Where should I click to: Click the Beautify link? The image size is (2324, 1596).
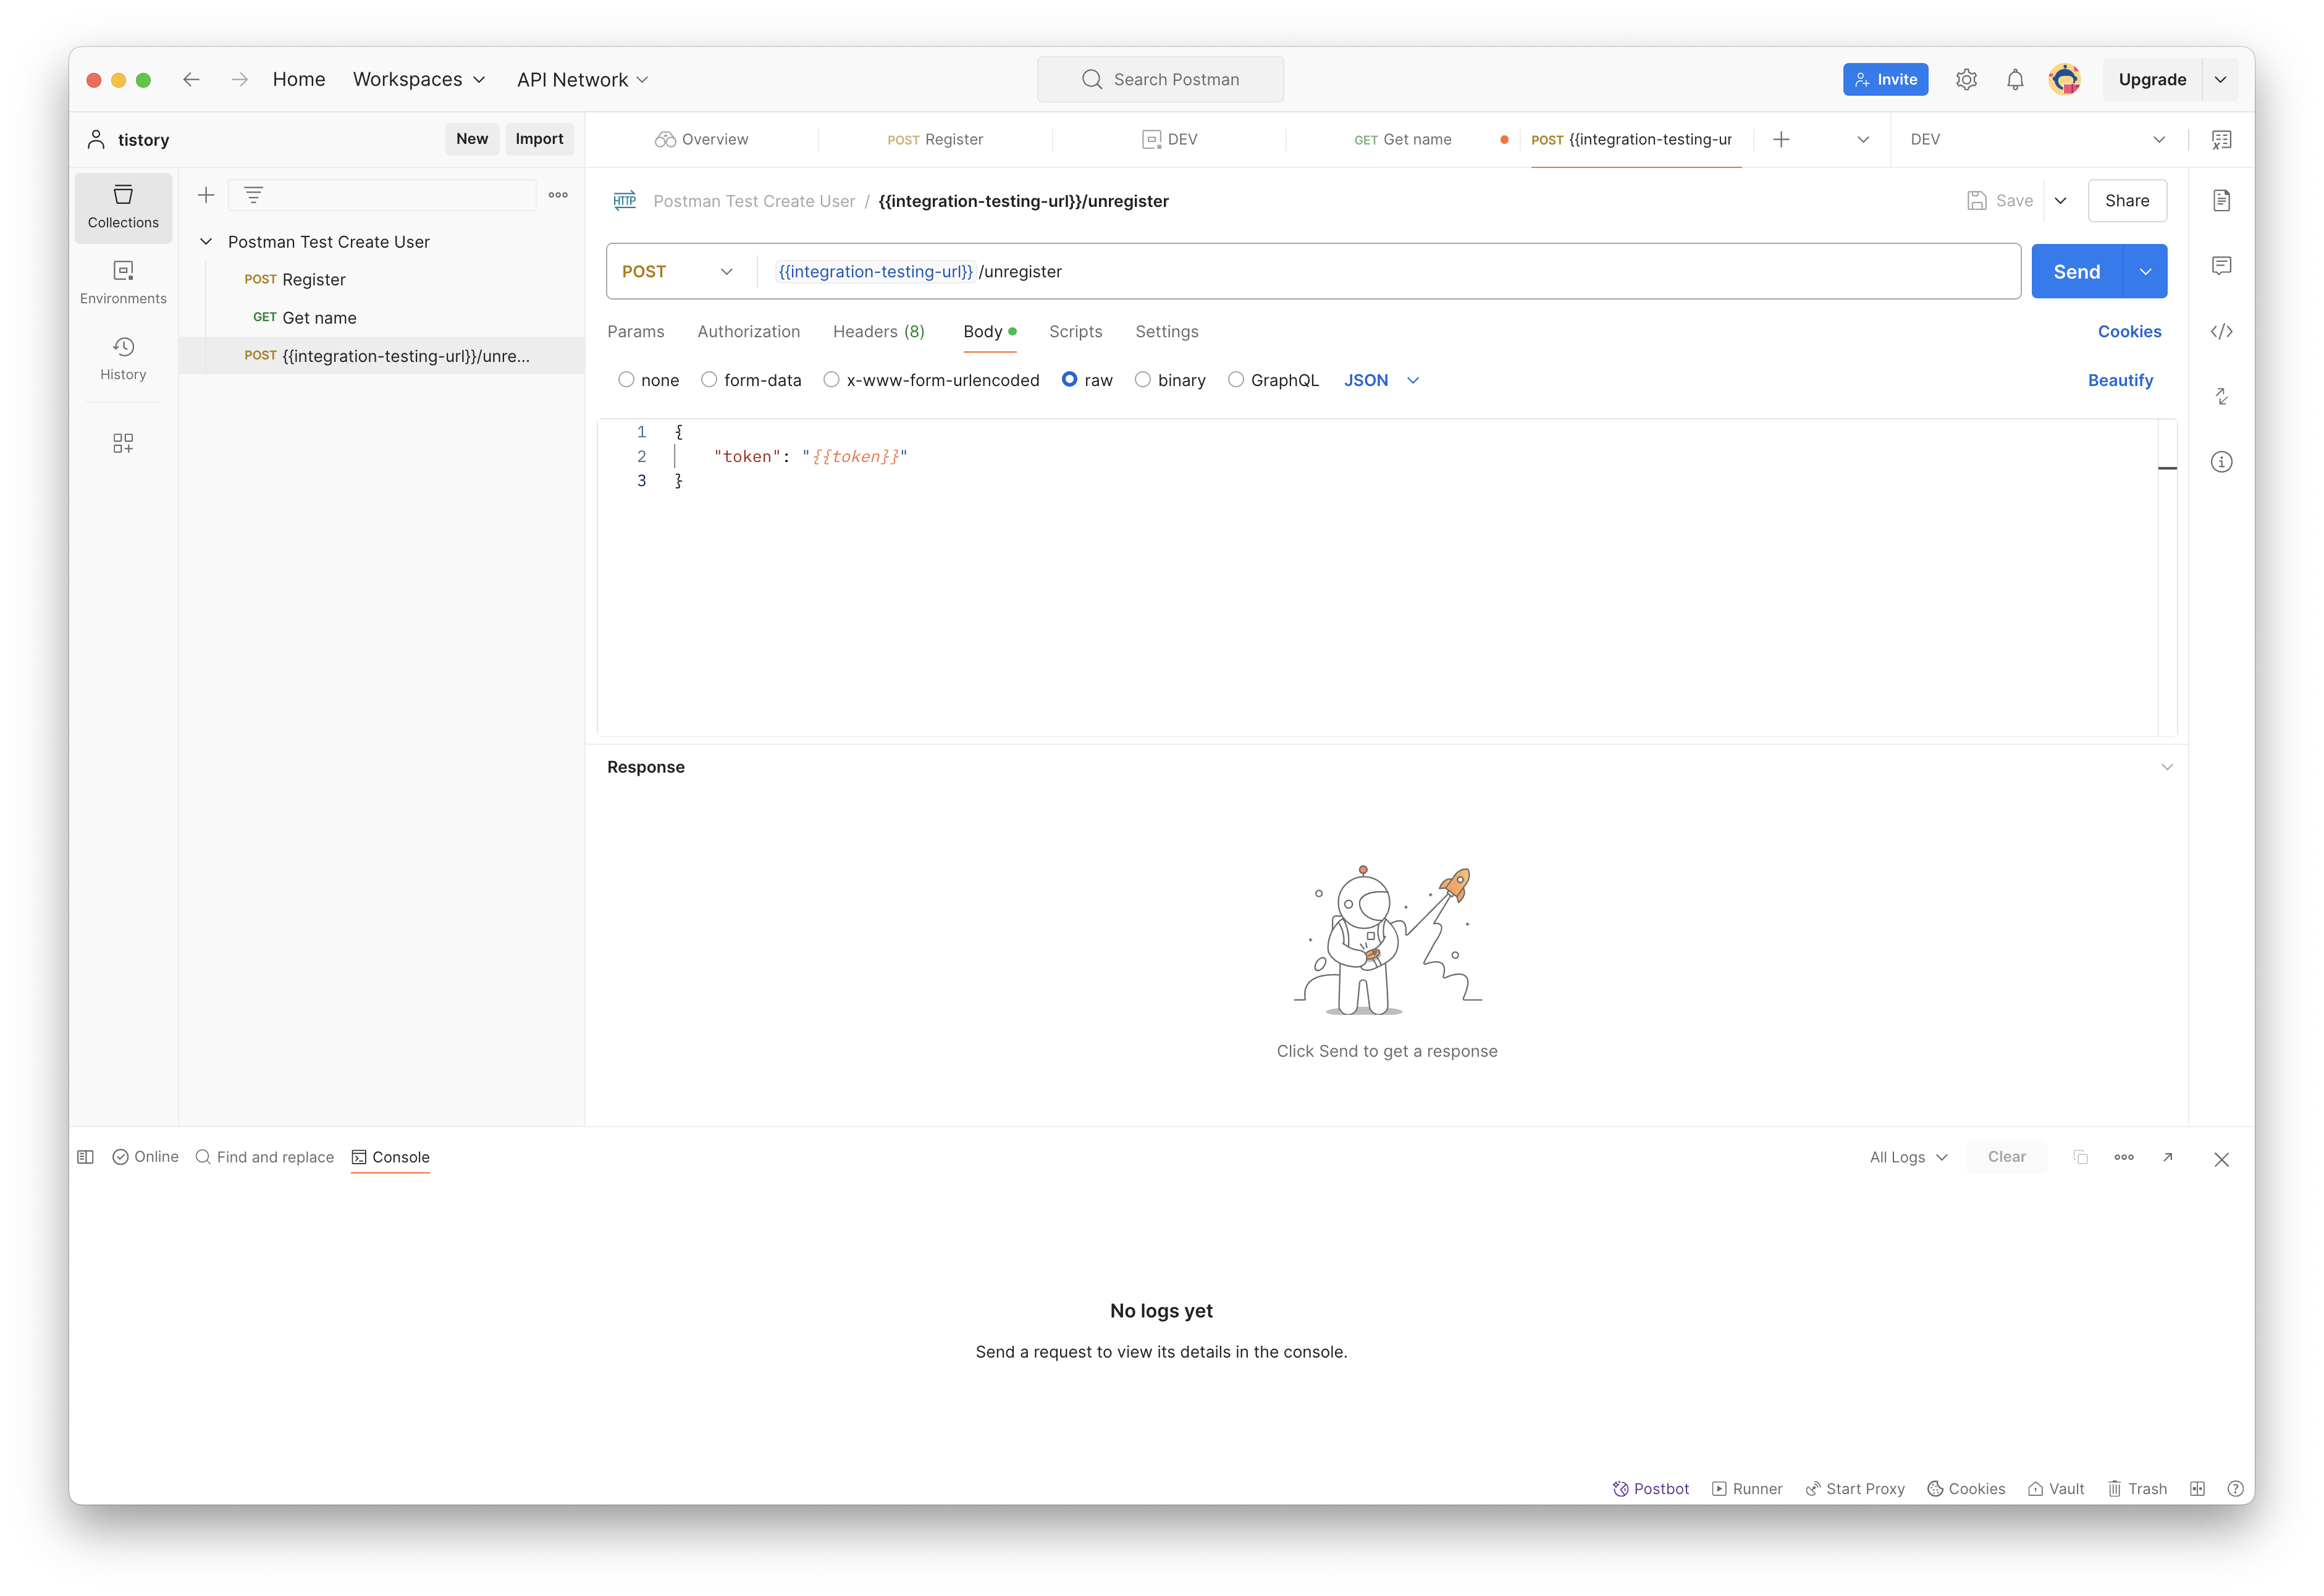pyautogui.click(x=2119, y=380)
